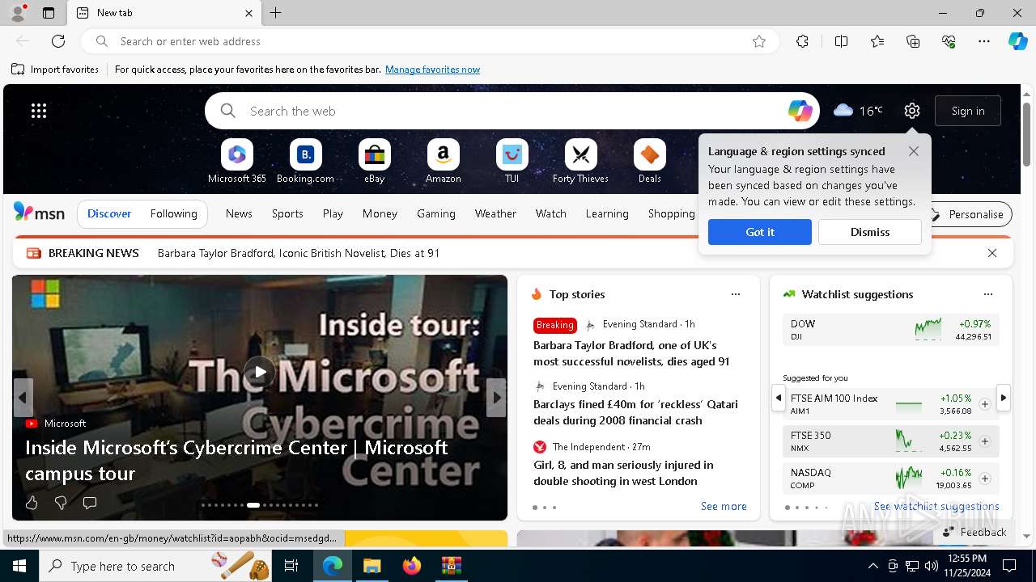
Task: Open browser Extensions menu
Action: pos(802,41)
